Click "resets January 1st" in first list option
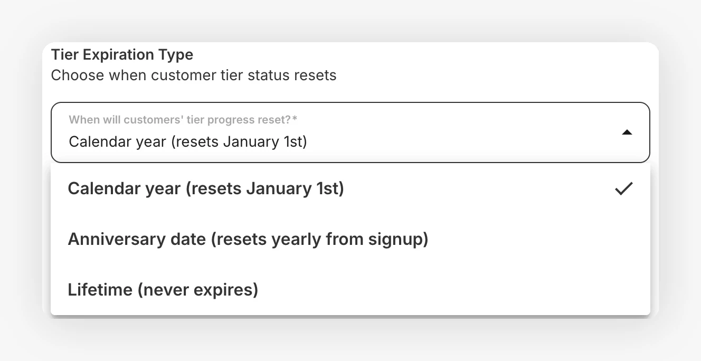This screenshot has width=701, height=361. pyautogui.click(x=264, y=188)
